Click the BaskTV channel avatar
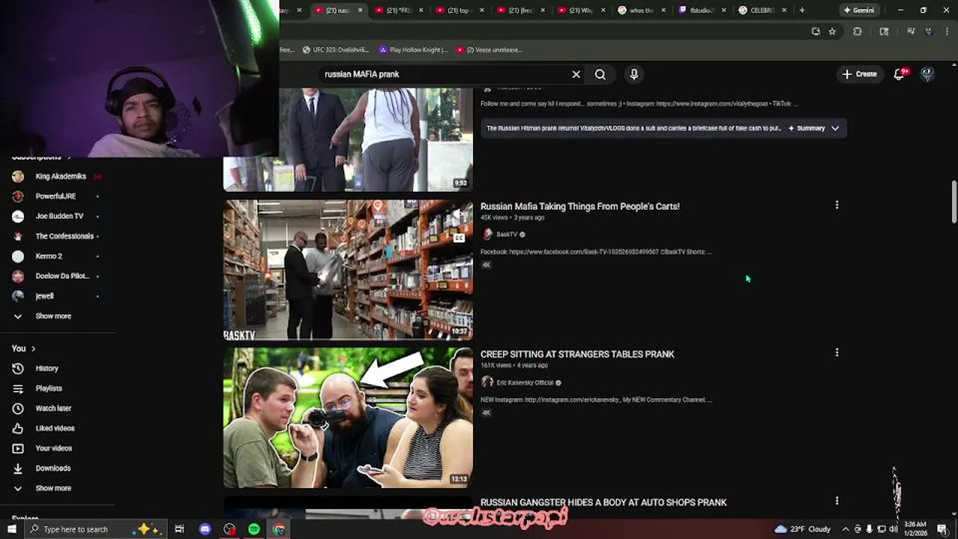The image size is (958, 539). (487, 234)
